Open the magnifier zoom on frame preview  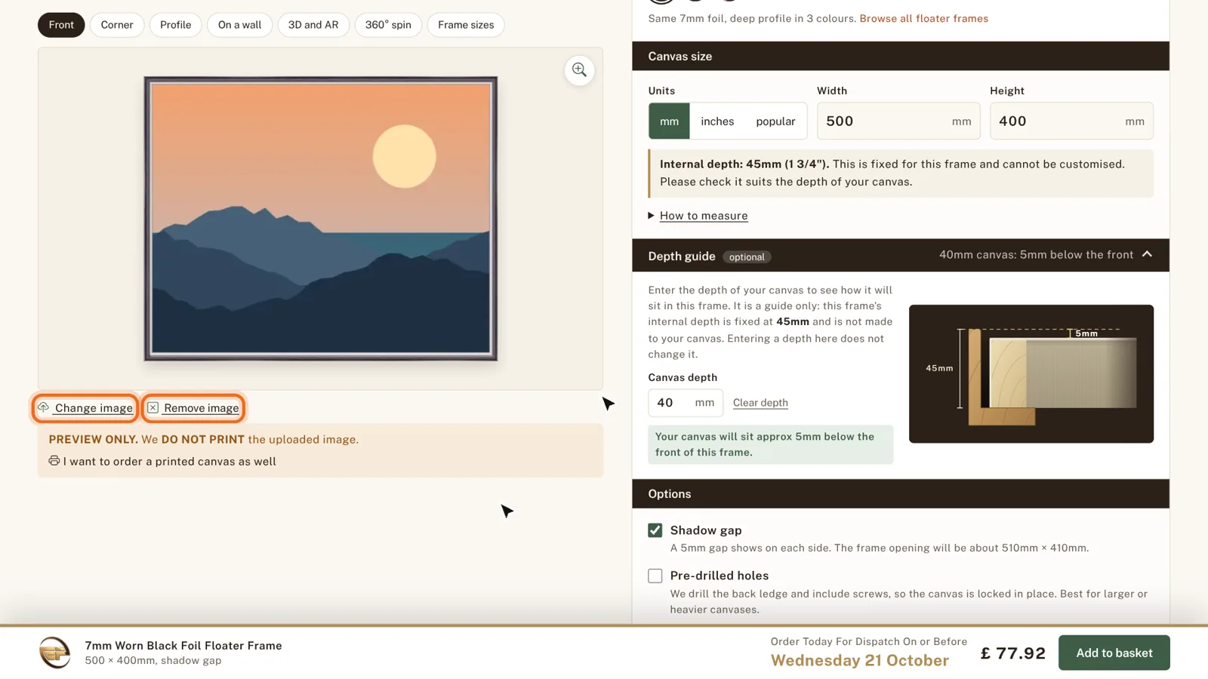coord(579,70)
